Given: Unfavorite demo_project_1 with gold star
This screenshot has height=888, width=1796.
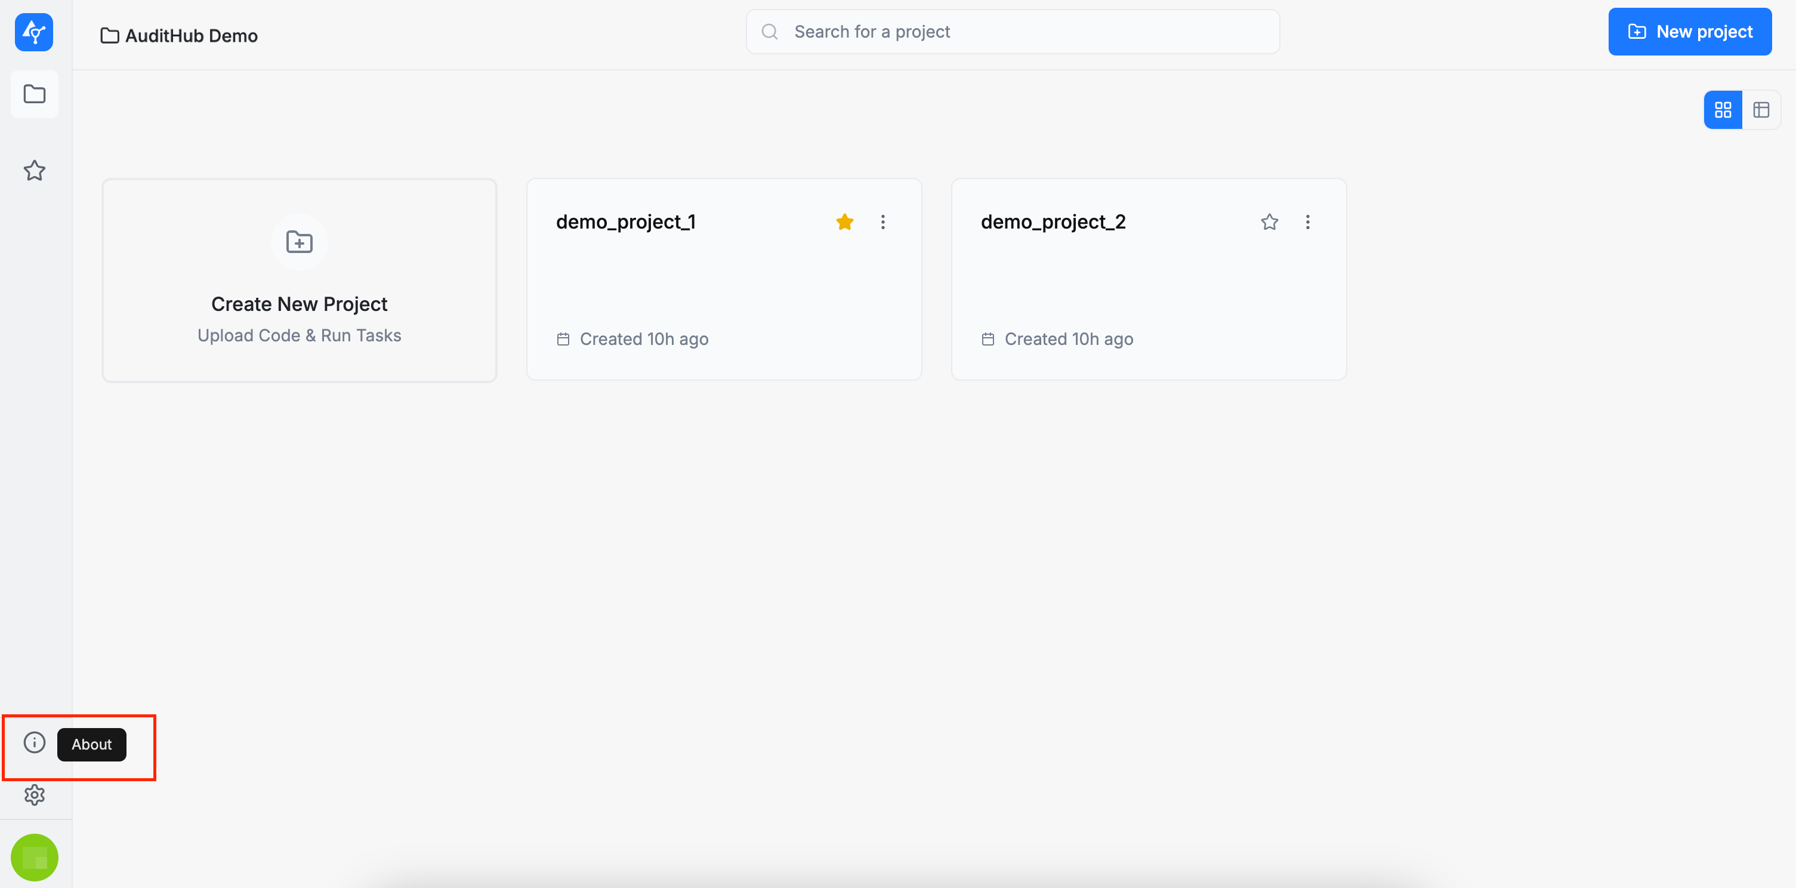Looking at the screenshot, I should tap(844, 222).
